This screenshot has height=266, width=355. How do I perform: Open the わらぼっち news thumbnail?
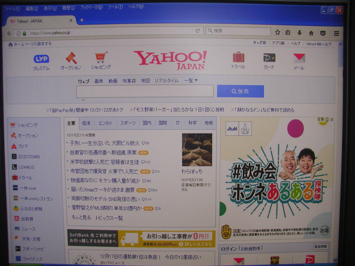(x=197, y=150)
